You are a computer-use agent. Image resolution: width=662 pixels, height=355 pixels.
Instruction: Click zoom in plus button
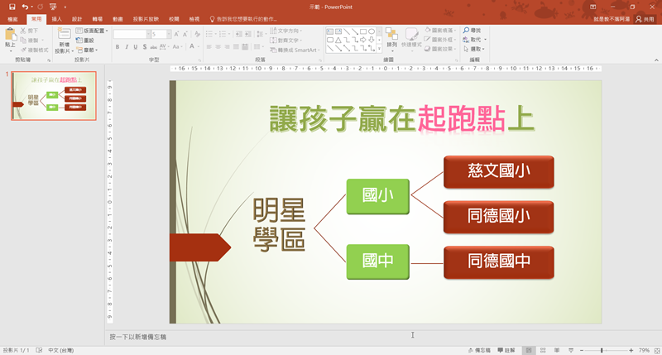631,350
